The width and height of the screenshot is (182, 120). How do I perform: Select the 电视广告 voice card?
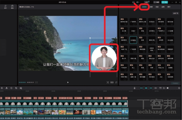coord(124,49)
